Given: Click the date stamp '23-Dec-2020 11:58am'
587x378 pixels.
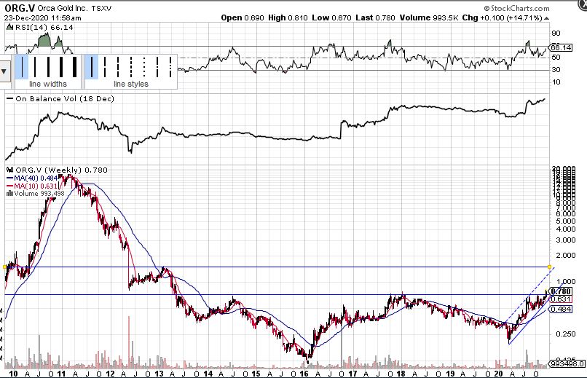Looking at the screenshot, I should [x=43, y=17].
